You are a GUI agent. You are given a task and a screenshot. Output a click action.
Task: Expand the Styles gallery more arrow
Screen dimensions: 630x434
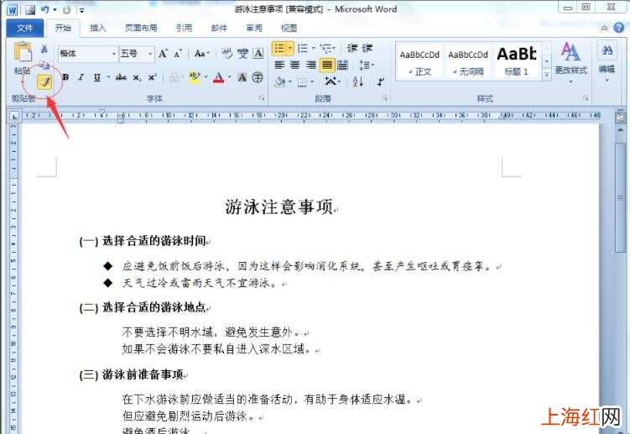tap(547, 75)
